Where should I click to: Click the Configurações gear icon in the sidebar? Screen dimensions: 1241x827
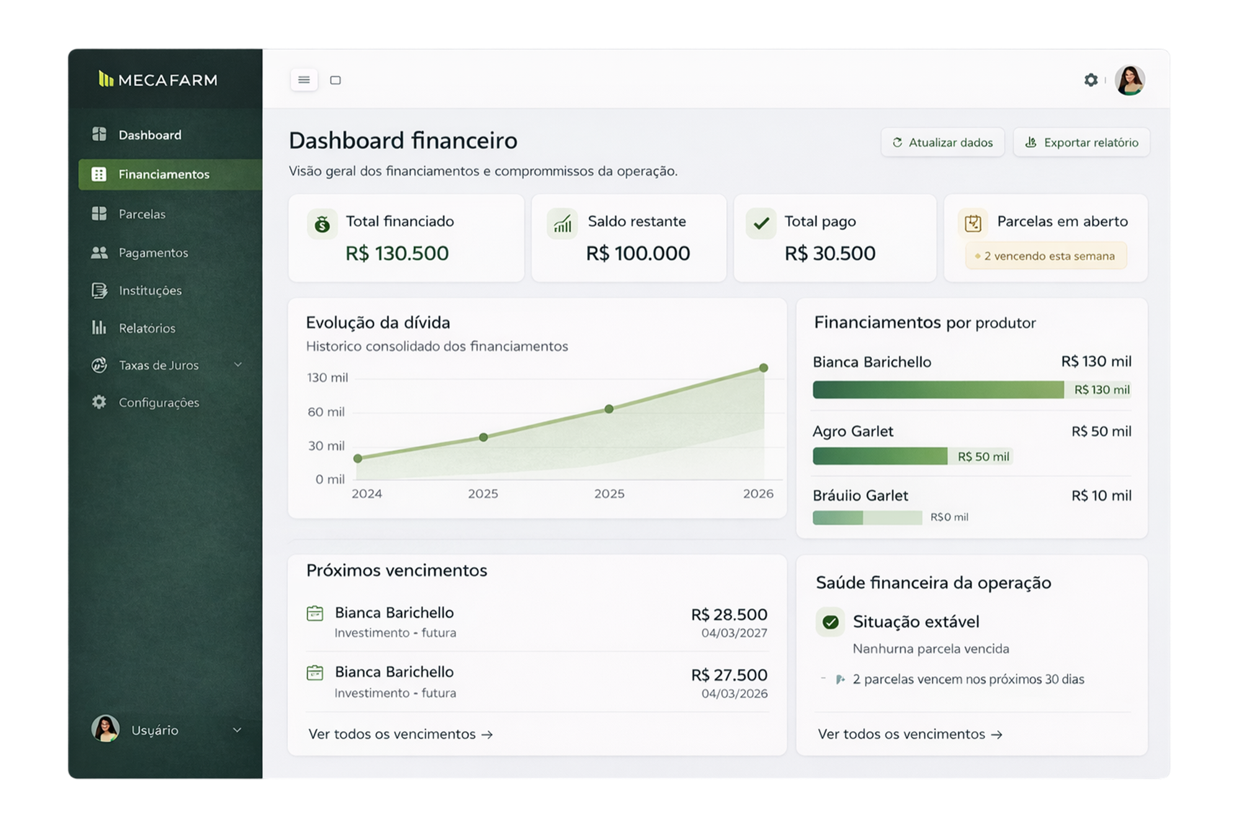(99, 402)
